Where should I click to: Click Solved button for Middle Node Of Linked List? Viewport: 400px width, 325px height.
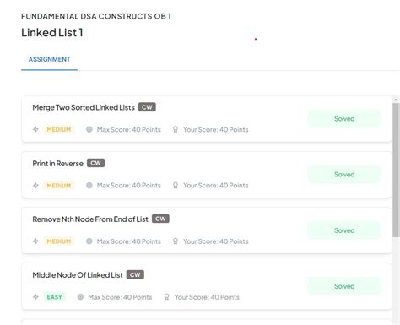click(344, 286)
